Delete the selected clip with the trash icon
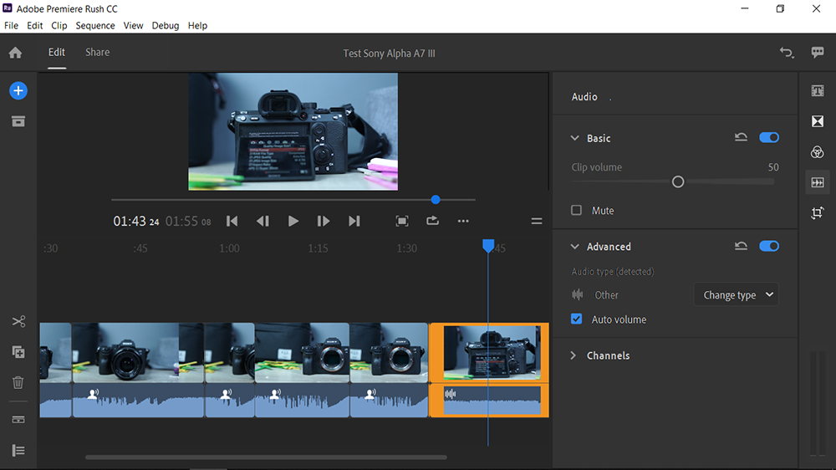This screenshot has height=470, width=836. (x=18, y=382)
